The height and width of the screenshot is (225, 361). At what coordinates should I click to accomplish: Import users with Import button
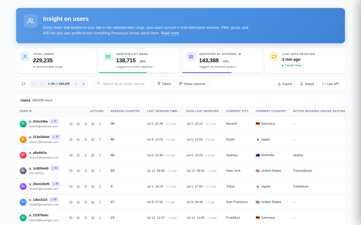pyautogui.click(x=307, y=84)
